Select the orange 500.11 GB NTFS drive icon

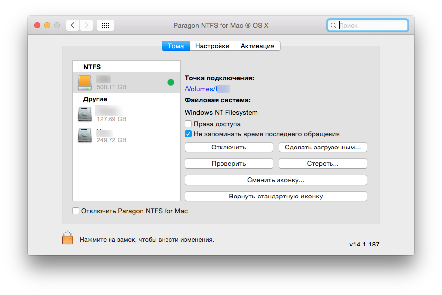coord(85,83)
